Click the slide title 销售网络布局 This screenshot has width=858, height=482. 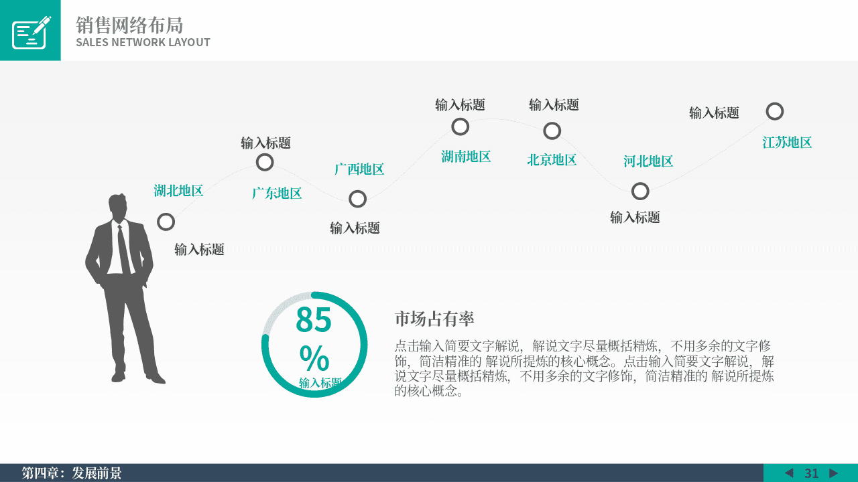[129, 25]
